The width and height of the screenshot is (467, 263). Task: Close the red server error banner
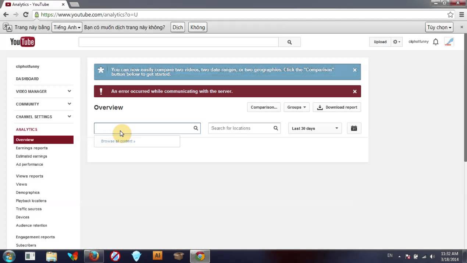pos(355,91)
